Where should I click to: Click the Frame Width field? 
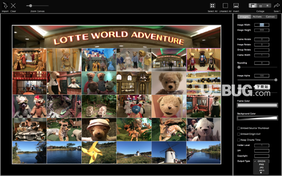tap(262, 55)
